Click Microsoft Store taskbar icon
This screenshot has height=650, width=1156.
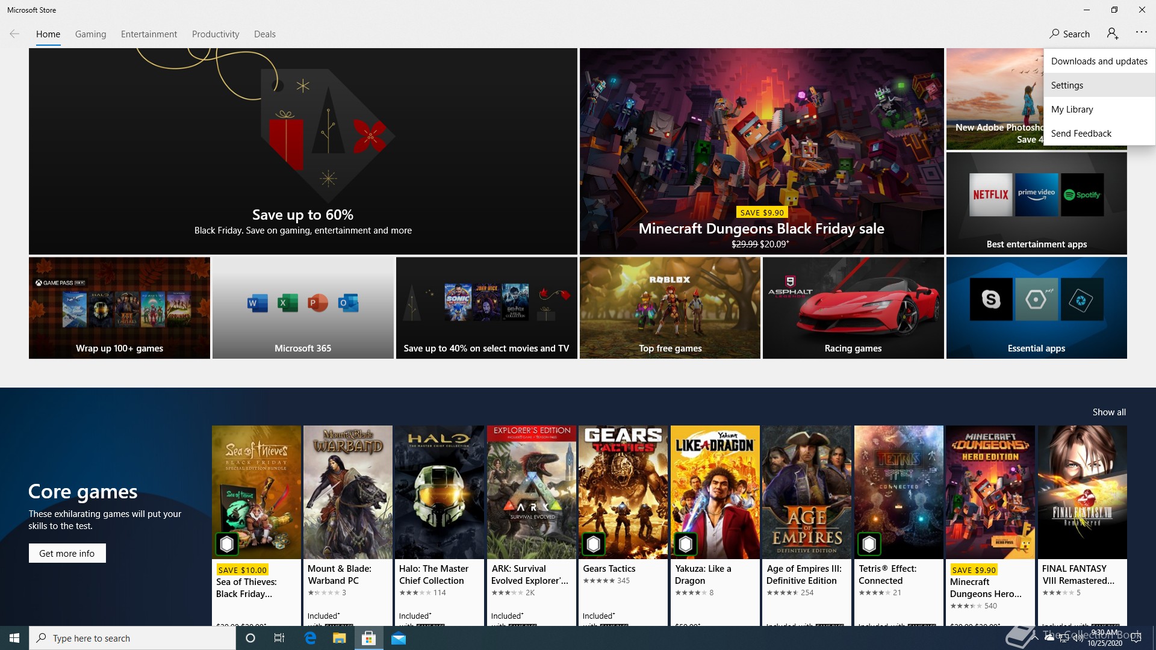369,638
